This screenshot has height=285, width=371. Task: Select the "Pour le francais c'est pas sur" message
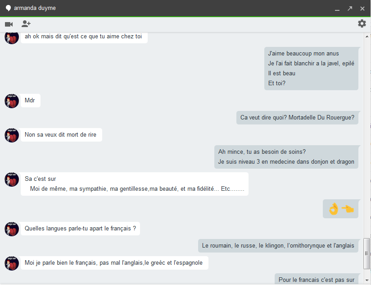point(317,280)
